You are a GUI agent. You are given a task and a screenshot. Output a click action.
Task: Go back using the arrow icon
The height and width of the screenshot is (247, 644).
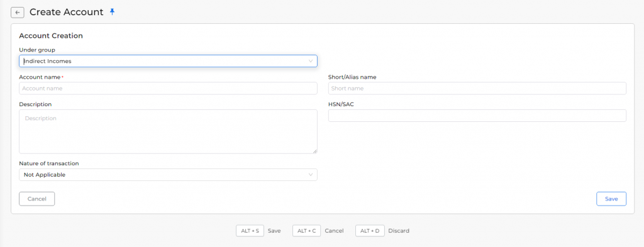point(17,13)
